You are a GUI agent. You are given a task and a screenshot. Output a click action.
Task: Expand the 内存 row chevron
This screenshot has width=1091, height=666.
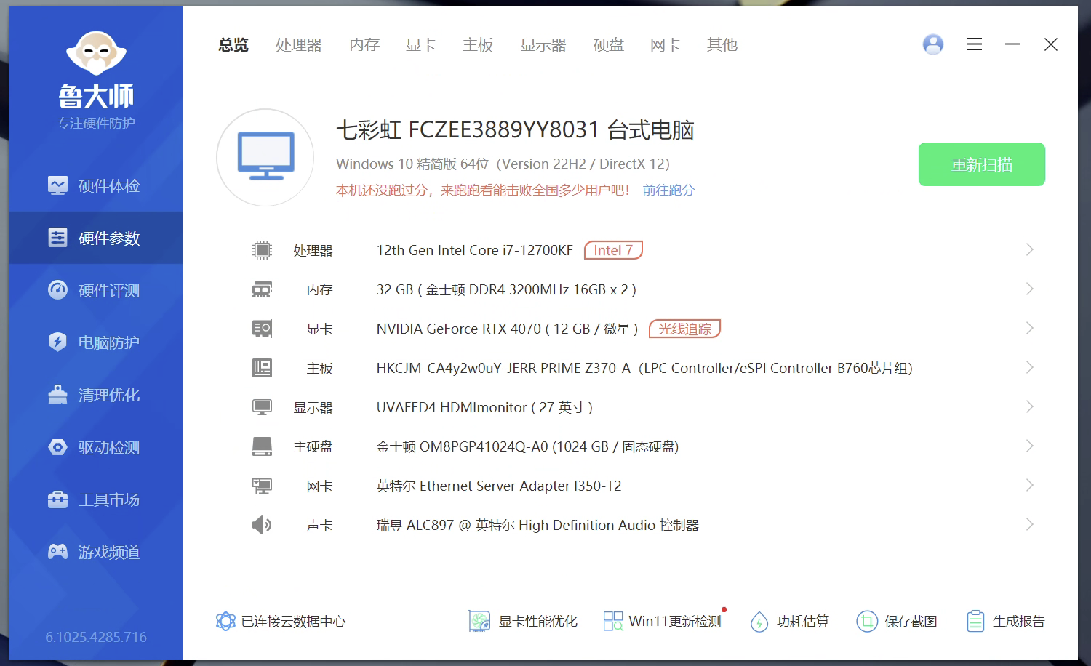[x=1029, y=289]
